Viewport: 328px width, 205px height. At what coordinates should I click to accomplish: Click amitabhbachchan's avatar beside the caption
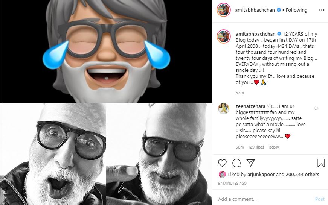pos(224,36)
